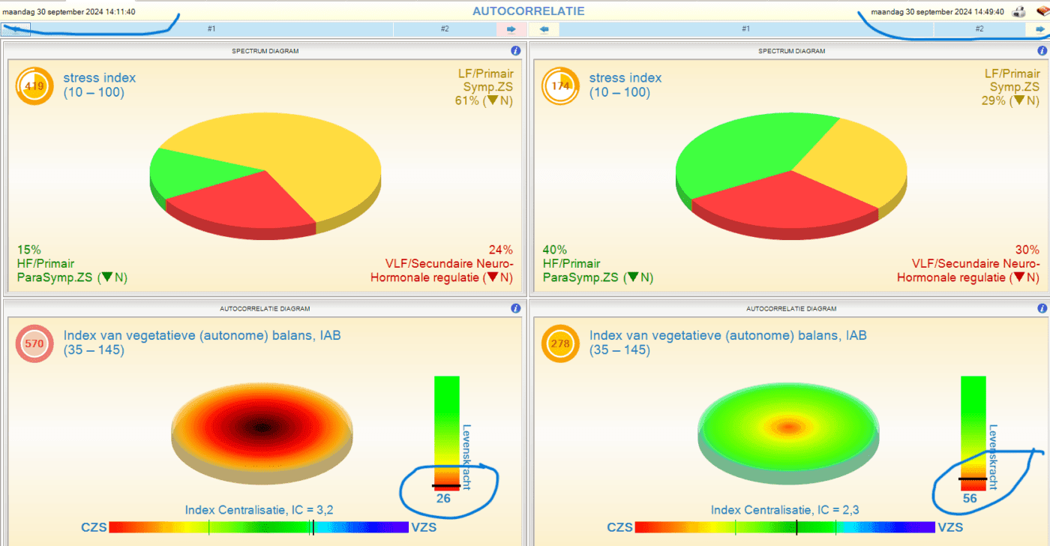This screenshot has height=546, width=1050.
Task: Show info for the left spectrum diagram
Action: point(515,51)
